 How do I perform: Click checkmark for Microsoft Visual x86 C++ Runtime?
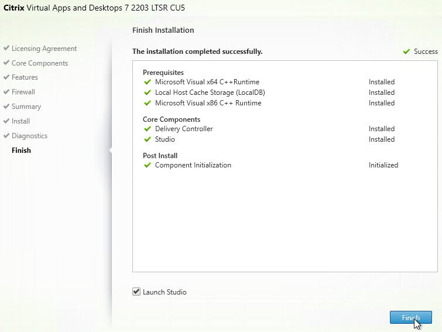coord(148,103)
